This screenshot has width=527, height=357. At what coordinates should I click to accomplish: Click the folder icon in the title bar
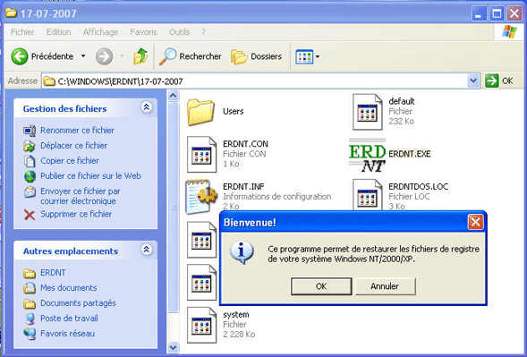pyautogui.click(x=12, y=13)
